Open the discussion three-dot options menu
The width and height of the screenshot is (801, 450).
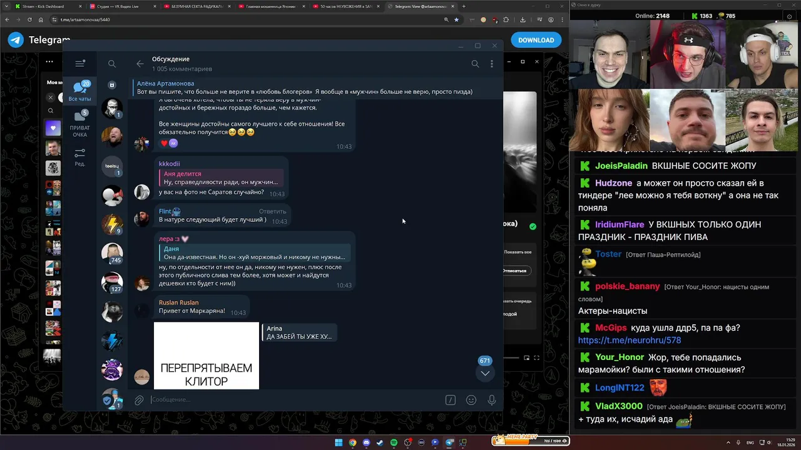[492, 64]
